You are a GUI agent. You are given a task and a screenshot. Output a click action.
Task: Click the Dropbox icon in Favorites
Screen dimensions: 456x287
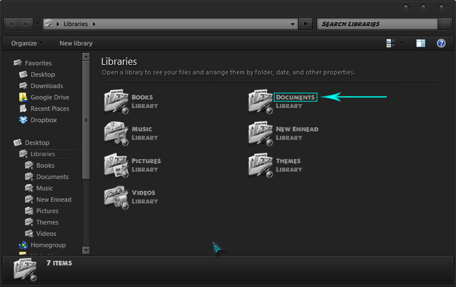pos(23,120)
